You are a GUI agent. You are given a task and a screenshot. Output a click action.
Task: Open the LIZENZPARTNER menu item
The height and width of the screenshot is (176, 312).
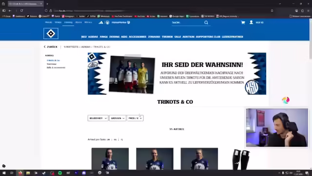(x=233, y=37)
